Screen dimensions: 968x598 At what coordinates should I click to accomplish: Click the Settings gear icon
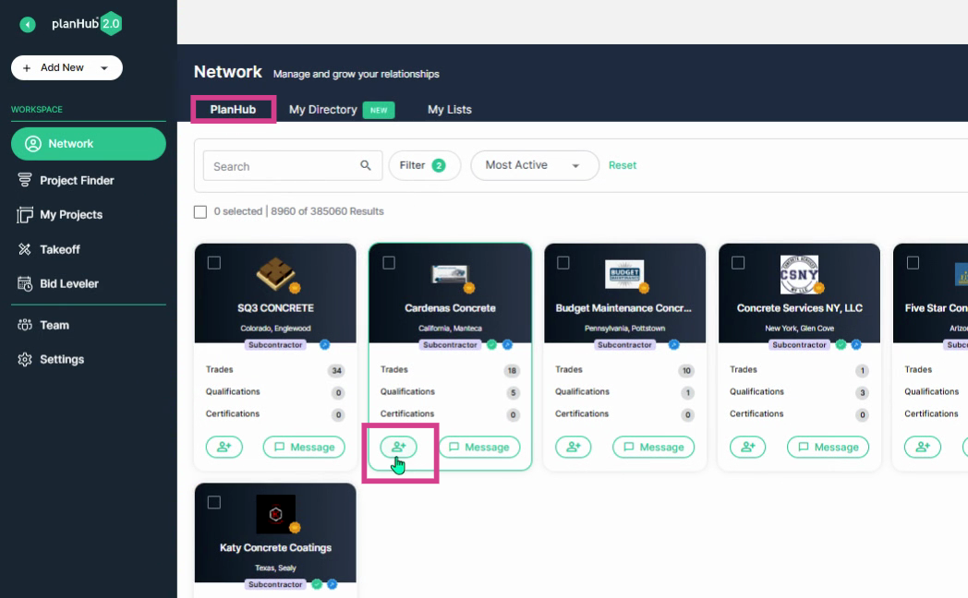[25, 359]
